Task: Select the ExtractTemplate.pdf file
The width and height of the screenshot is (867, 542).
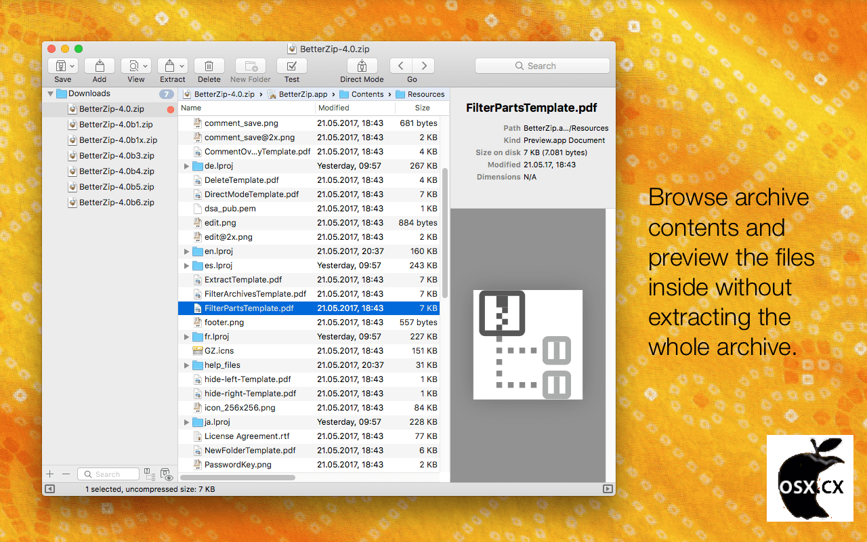Action: (x=309, y=280)
